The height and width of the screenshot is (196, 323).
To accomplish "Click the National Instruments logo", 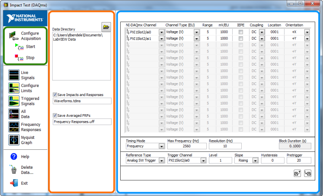I will (25, 18).
